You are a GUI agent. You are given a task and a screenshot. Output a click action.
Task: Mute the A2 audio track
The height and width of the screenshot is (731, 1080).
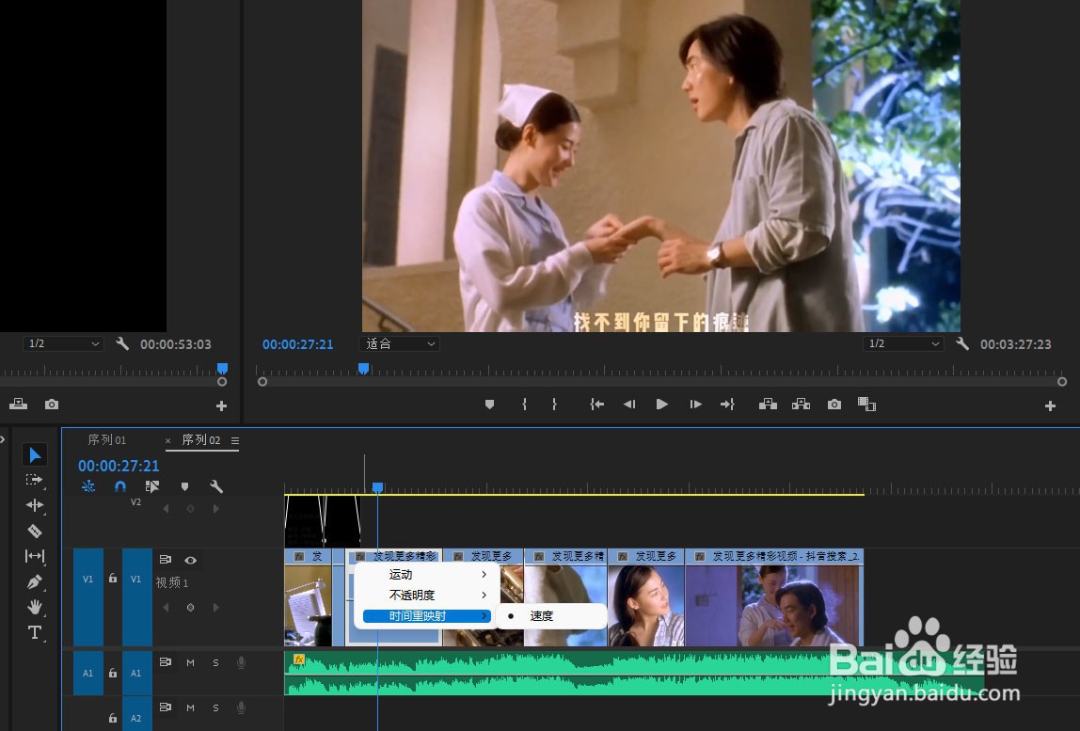pyautogui.click(x=190, y=707)
